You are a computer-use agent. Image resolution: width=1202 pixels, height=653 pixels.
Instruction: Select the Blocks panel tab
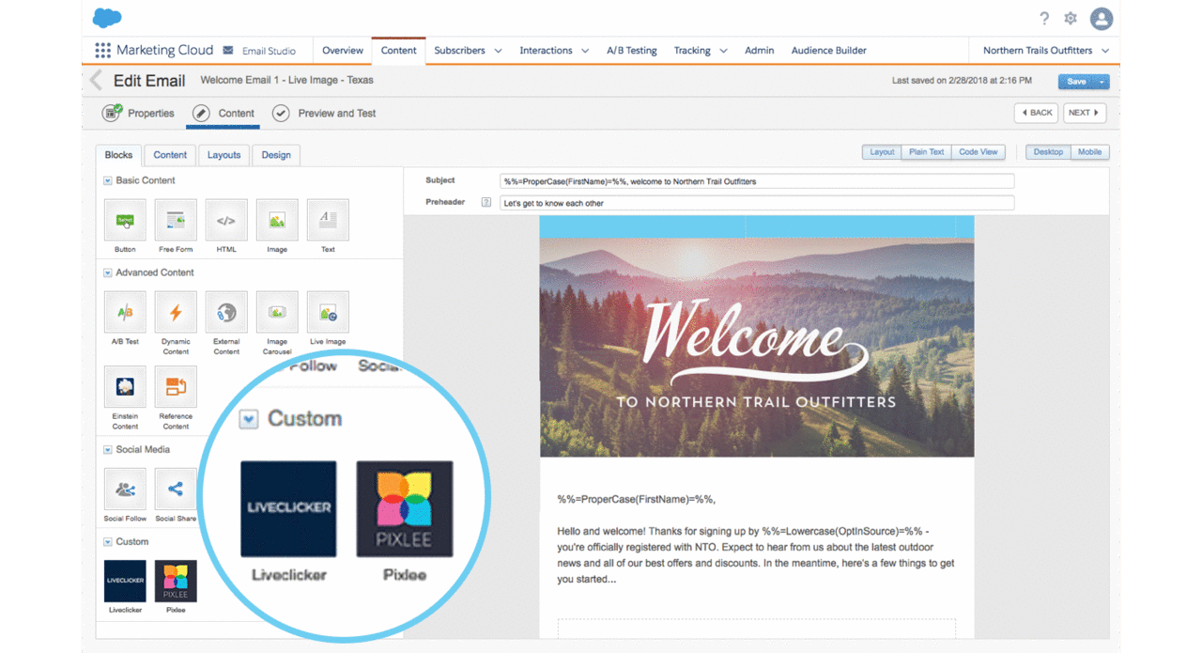click(119, 155)
